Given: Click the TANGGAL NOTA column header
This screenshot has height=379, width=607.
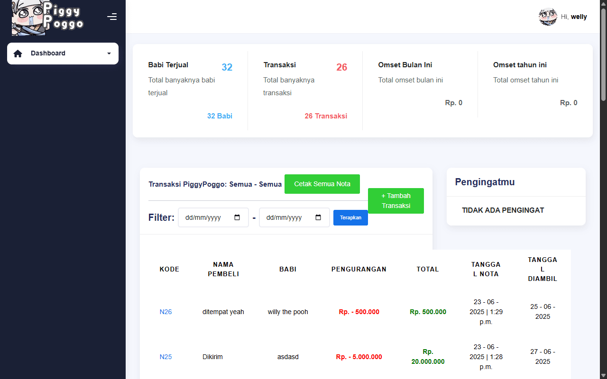Looking at the screenshot, I should 486,269.
